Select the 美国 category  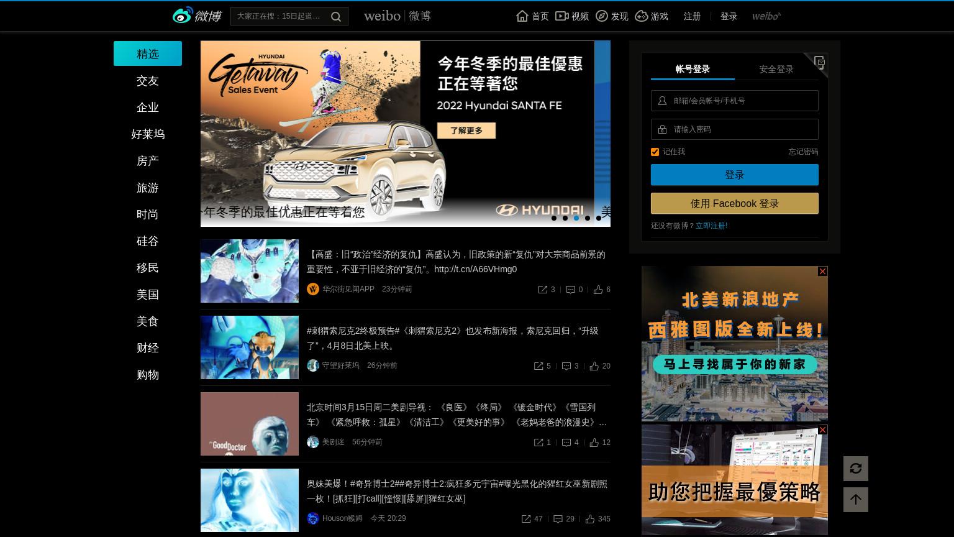click(148, 295)
